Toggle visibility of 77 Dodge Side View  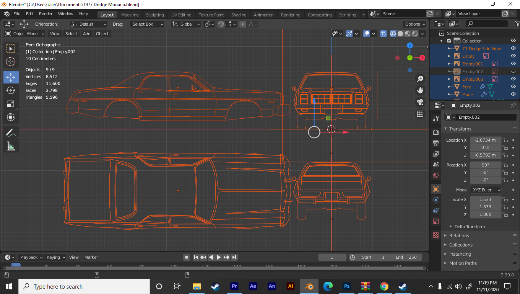pyautogui.click(x=513, y=49)
